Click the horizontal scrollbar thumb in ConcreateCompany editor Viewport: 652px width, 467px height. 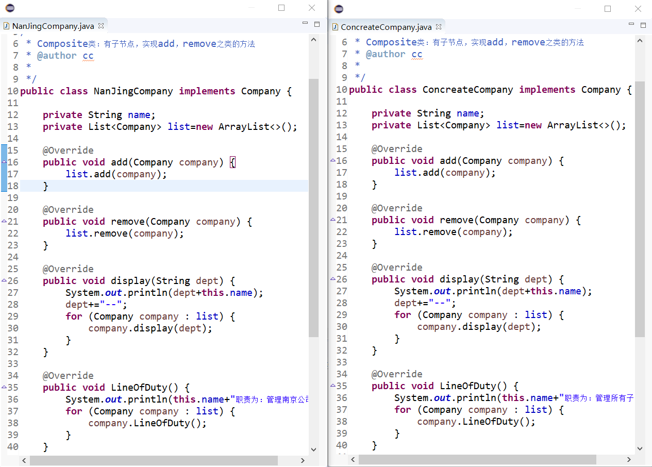click(x=477, y=459)
